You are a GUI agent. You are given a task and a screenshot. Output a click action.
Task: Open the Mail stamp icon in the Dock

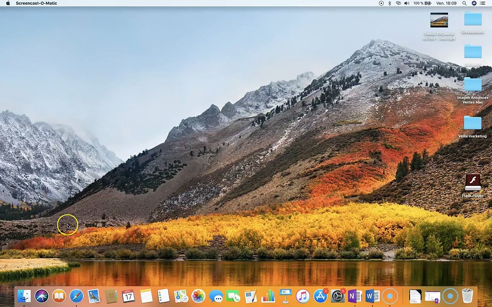(94, 296)
